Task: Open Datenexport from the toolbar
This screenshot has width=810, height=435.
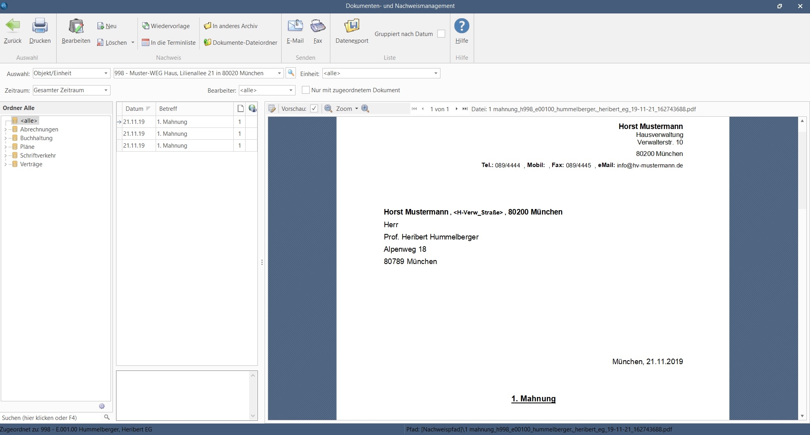Action: pos(351,26)
